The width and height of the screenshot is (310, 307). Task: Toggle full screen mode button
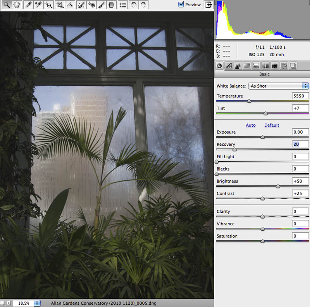coord(209,5)
